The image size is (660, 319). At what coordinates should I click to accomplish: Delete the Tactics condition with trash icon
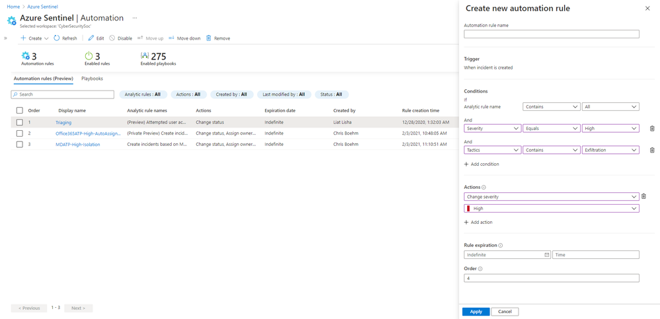(x=652, y=150)
